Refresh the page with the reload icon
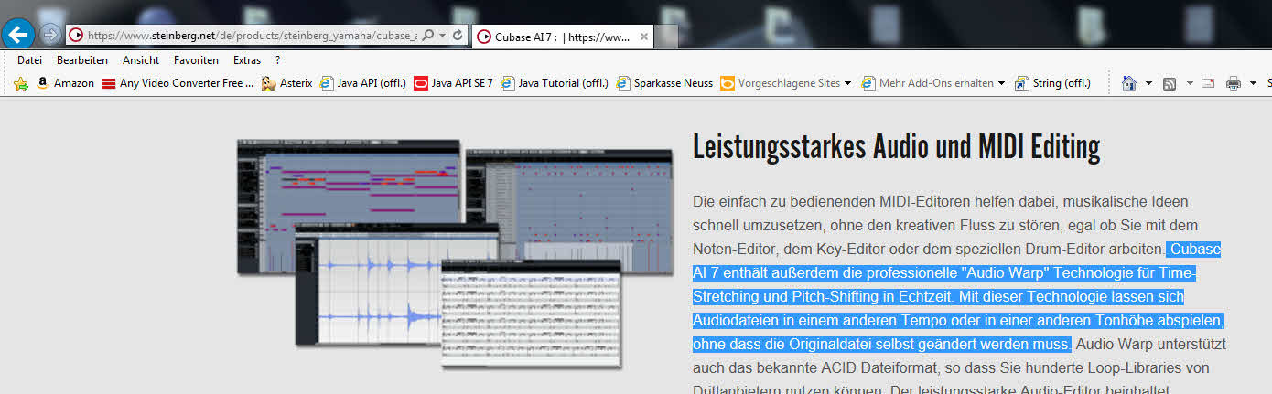 pos(459,36)
